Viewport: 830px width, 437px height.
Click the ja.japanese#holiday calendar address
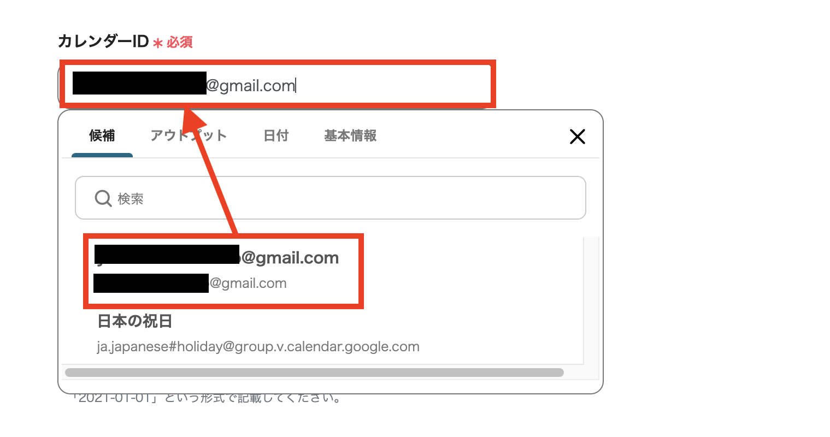pos(258,347)
